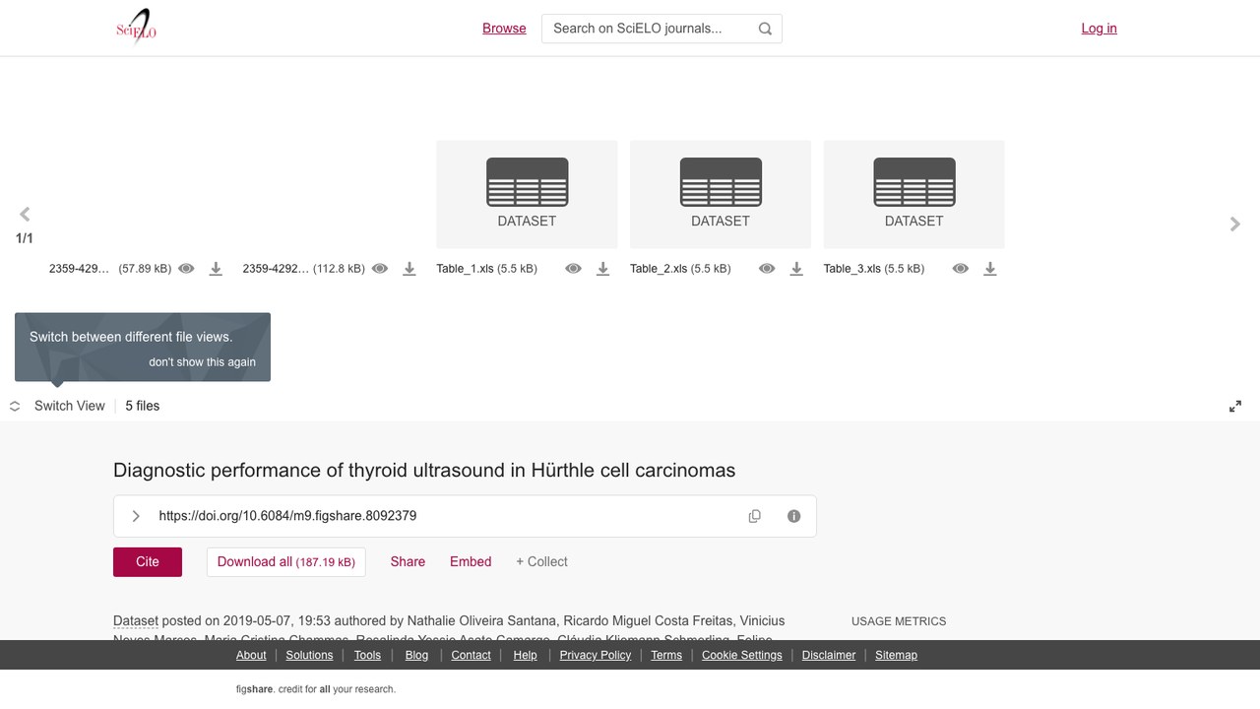Open the Browse link
Screen dimensions: 1260x709
(504, 29)
